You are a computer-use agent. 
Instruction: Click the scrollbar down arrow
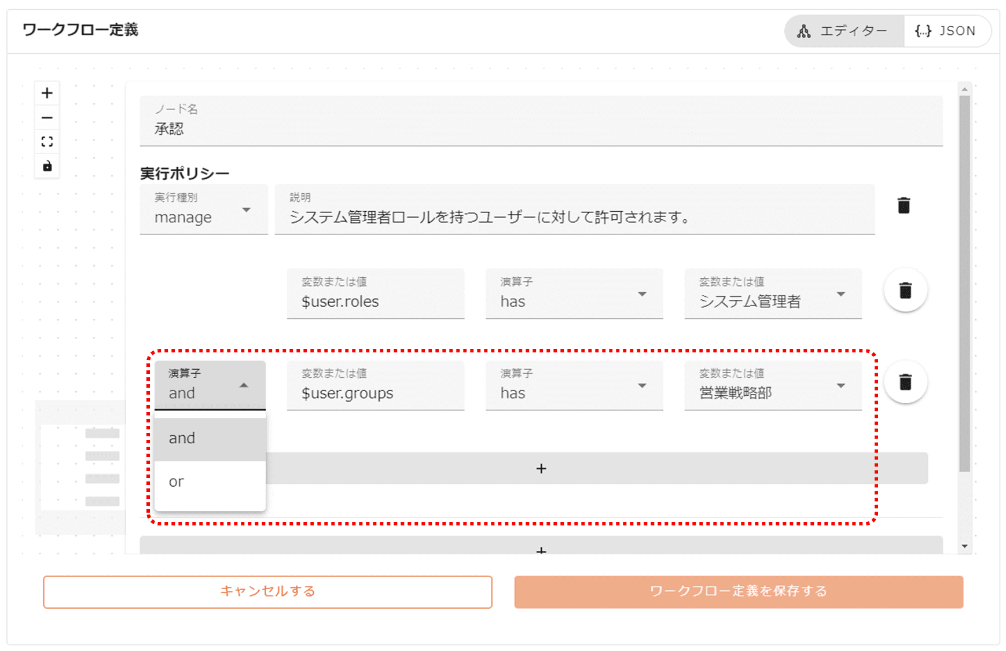[x=964, y=546]
